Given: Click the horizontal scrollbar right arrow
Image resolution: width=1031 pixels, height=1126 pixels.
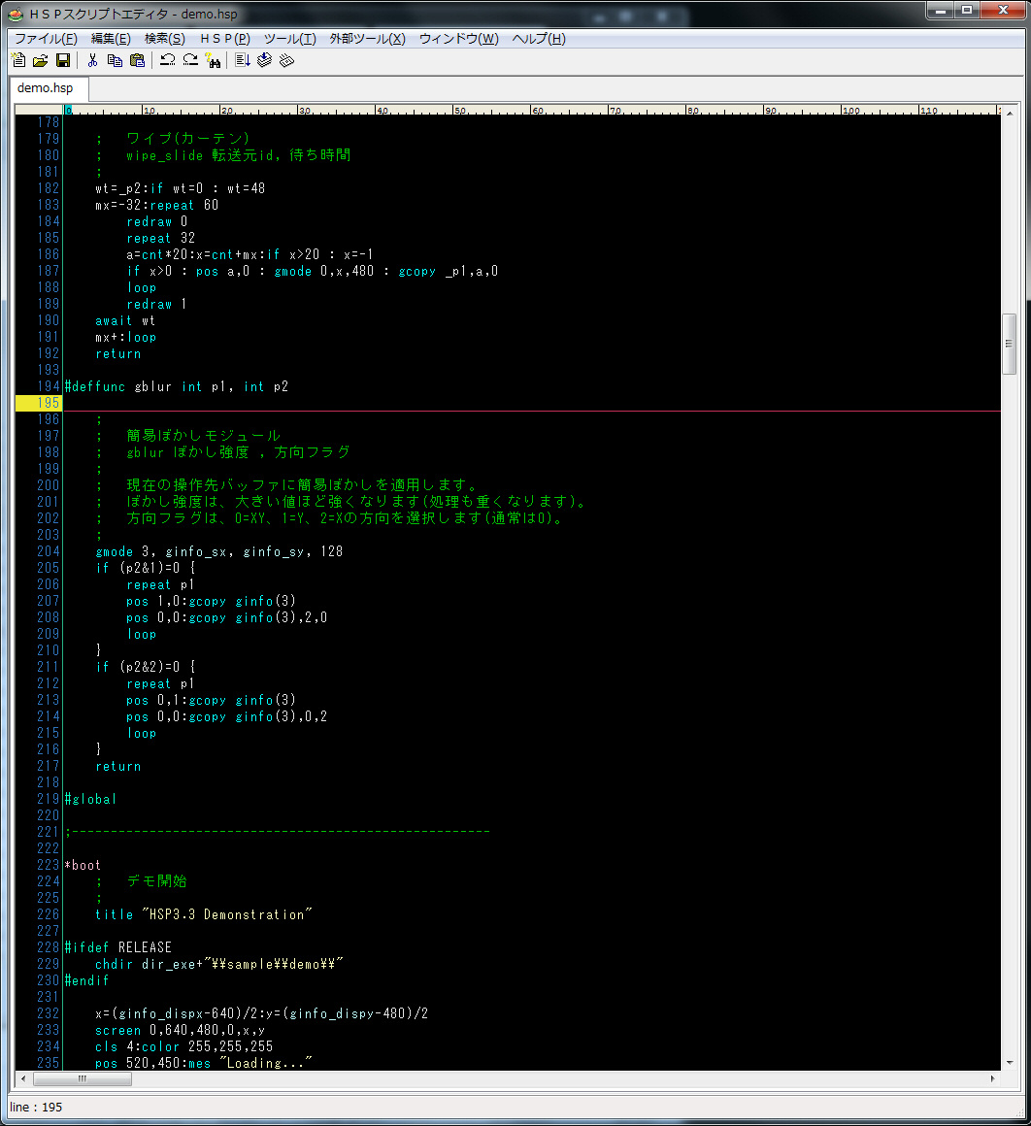Looking at the screenshot, I should pos(993,1078).
